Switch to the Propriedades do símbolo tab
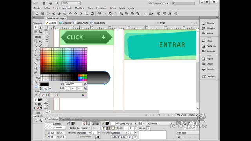 [71, 119]
